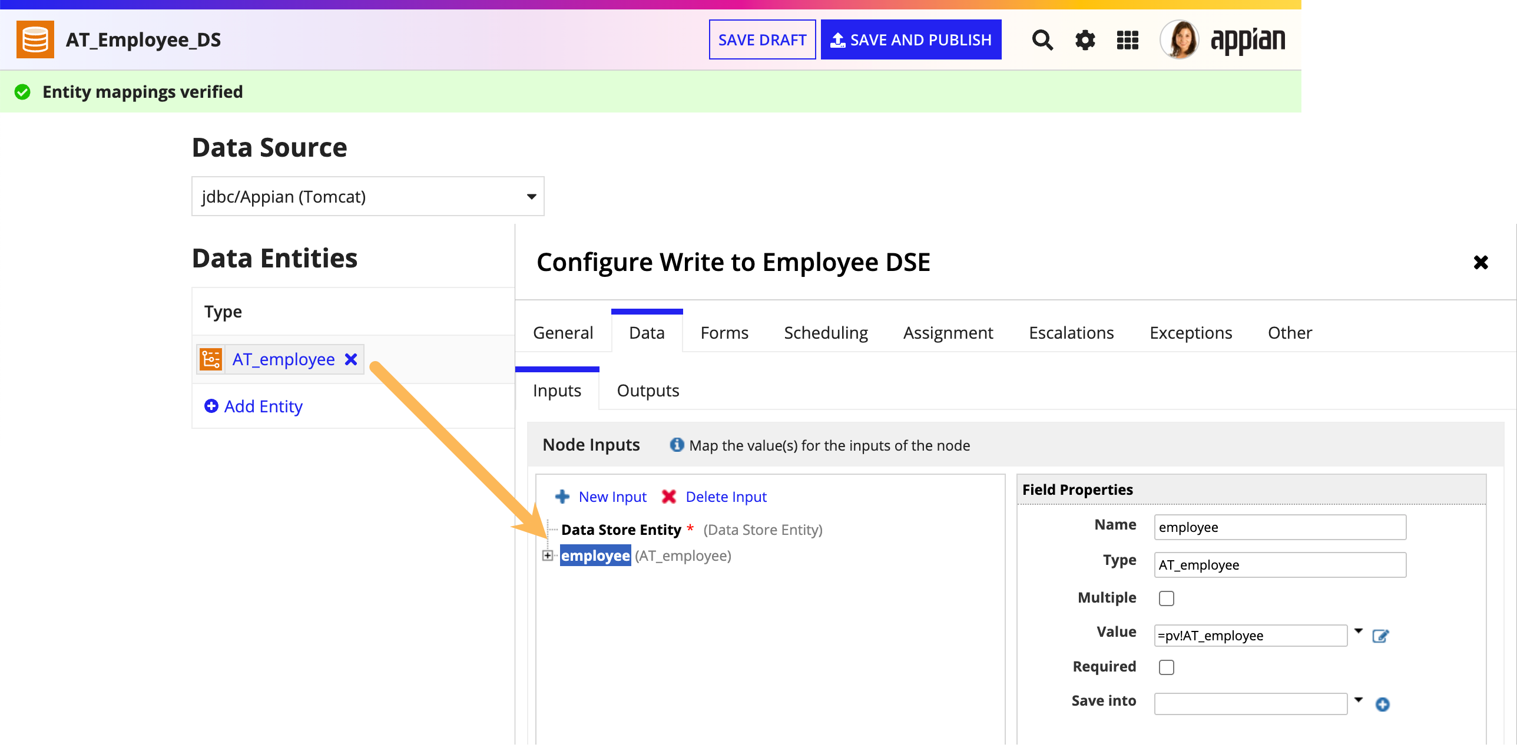Image resolution: width=1517 pixels, height=754 pixels.
Task: Open the settings gear icon
Action: 1085,40
